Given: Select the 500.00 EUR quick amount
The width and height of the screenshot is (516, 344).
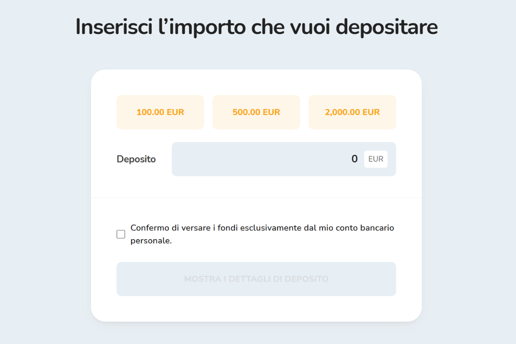Looking at the screenshot, I should [x=256, y=112].
